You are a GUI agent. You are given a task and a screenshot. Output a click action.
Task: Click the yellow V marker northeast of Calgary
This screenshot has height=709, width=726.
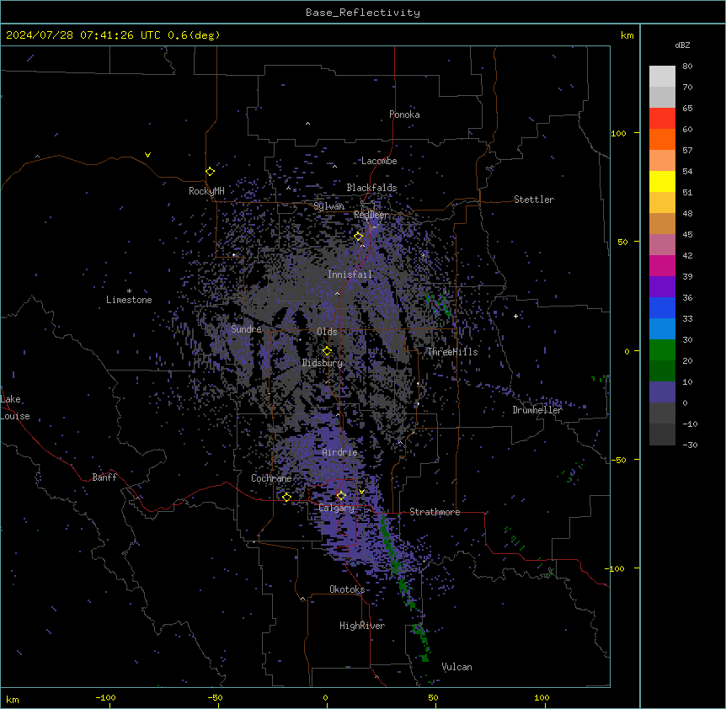coord(361,492)
